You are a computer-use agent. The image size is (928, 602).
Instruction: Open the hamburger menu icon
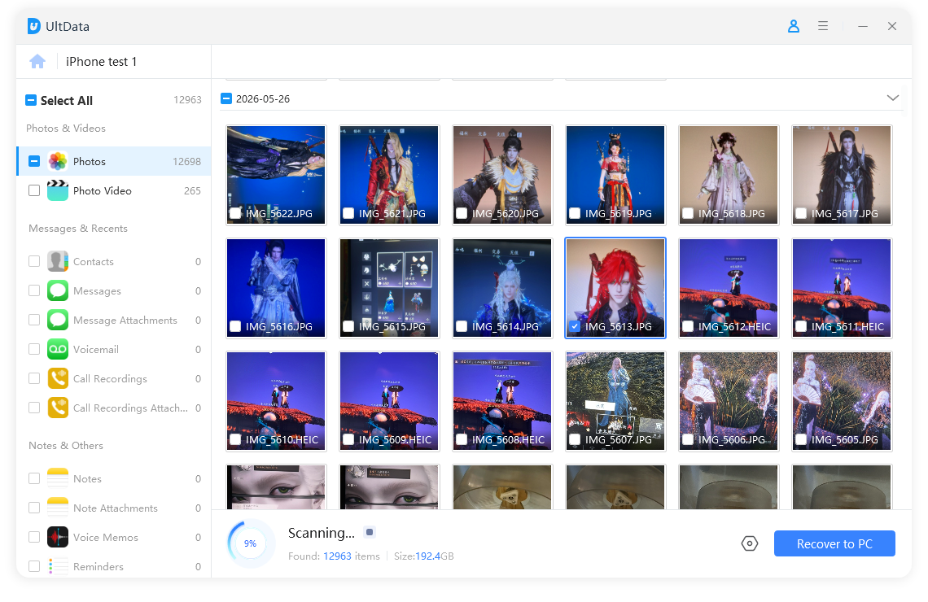coord(823,26)
